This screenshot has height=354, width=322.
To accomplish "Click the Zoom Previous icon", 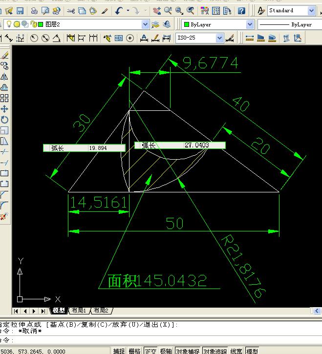I will [x=191, y=11].
